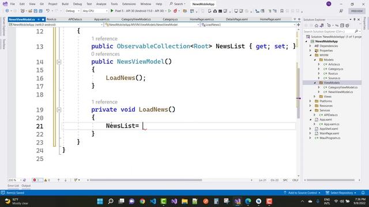This screenshot has height=207, width=369.
Task: Go to next issue down arrow
Action: (x=65, y=180)
